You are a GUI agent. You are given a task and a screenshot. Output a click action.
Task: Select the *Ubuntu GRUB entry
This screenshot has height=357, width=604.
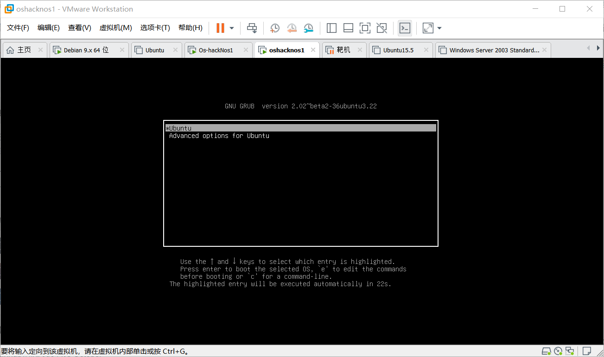[x=300, y=128]
